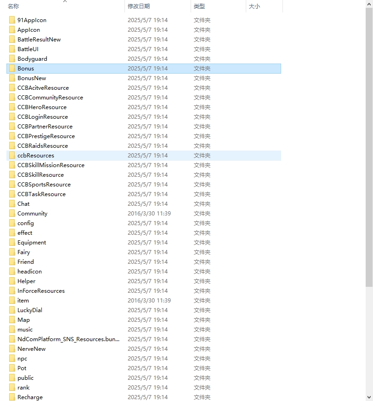Click the folder icon next to 91AppIcon
The width and height of the screenshot is (373, 401).
tap(12, 20)
